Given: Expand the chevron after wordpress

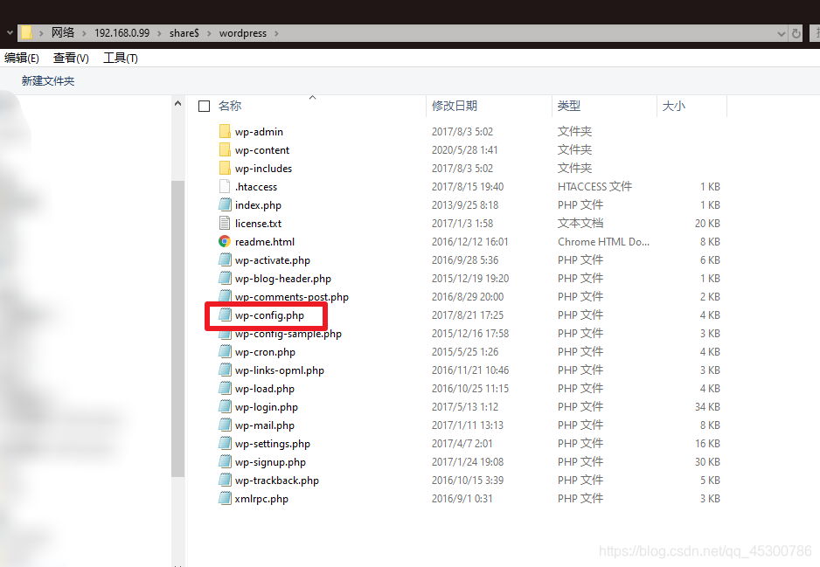Looking at the screenshot, I should [276, 33].
